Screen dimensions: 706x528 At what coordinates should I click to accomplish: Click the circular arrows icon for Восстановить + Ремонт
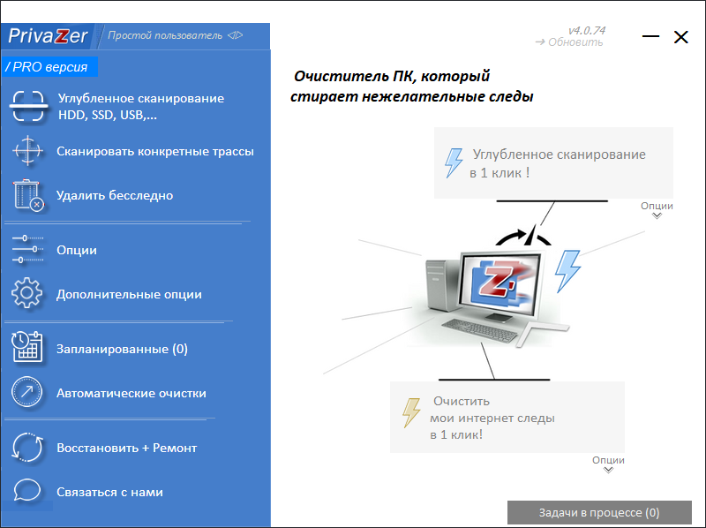coord(27,448)
